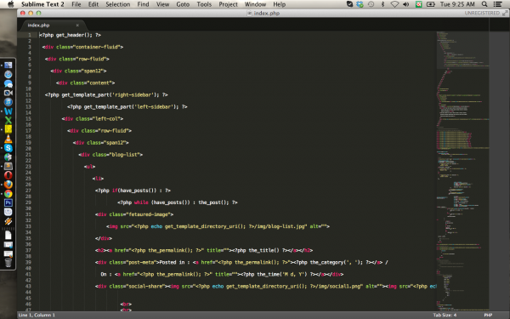Launch iTunes from the dock
The image size is (510, 319).
click(x=8, y=102)
